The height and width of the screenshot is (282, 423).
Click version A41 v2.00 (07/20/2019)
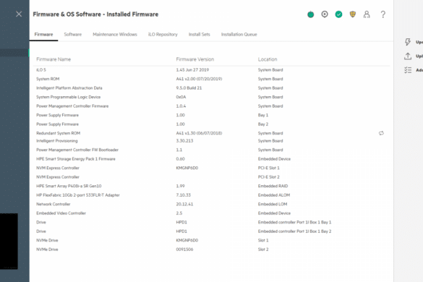pos(199,79)
